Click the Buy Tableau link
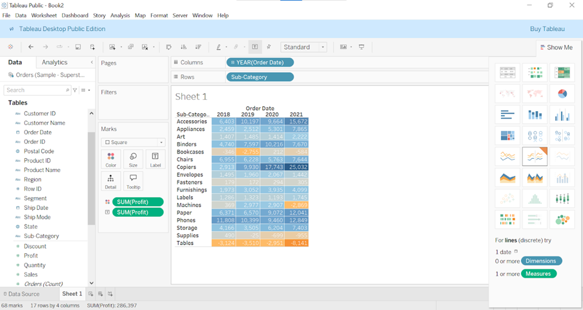The height and width of the screenshot is (310, 583). point(547,29)
